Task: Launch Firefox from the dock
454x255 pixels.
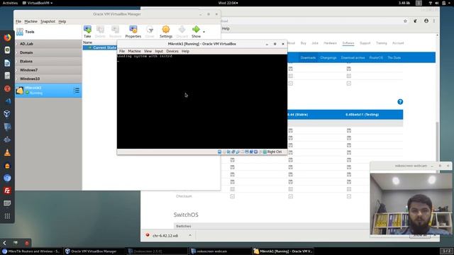Action: click(x=7, y=38)
